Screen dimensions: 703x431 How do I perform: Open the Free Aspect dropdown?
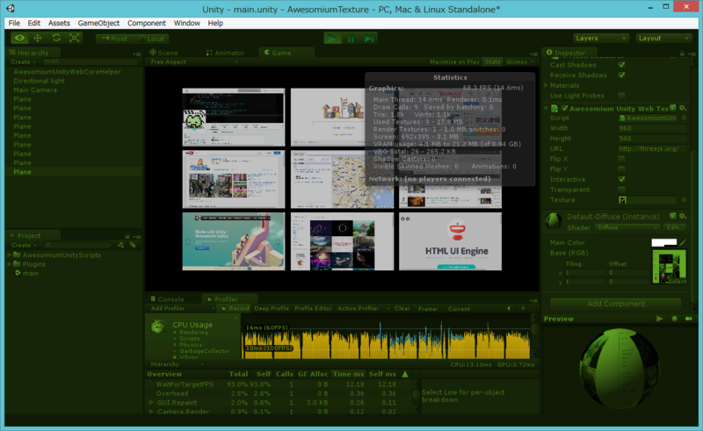(x=193, y=61)
